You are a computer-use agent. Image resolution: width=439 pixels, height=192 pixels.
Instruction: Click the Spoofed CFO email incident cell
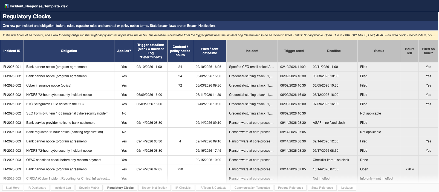tap(252, 67)
